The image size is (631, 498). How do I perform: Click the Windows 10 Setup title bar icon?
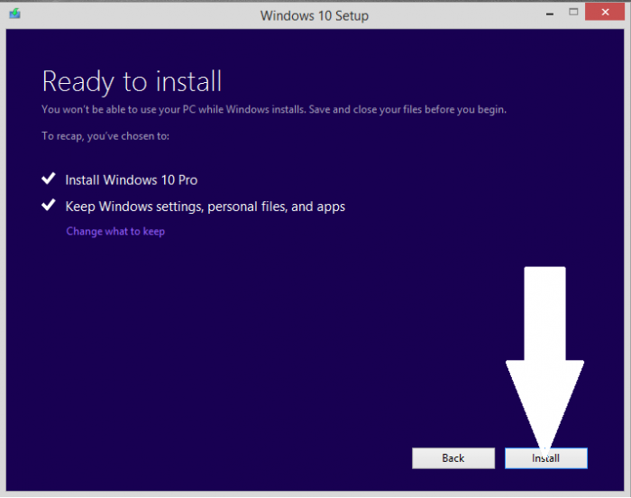point(15,14)
